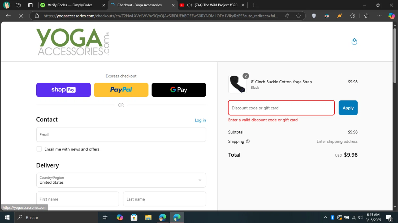Add this page to favorites star
This screenshot has height=223, width=398.
coord(298,16)
